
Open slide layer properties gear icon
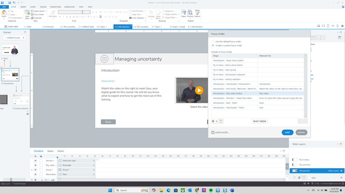coord(341,178)
